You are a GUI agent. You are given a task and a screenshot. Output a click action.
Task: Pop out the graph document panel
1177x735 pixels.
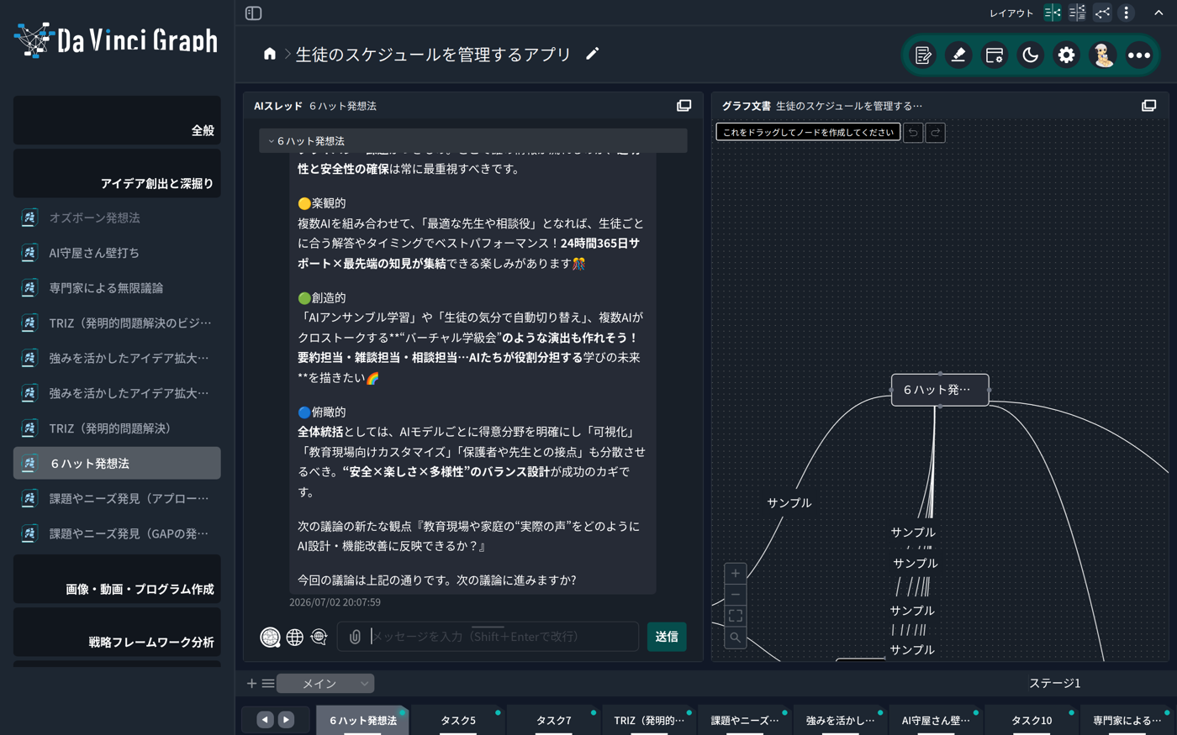click(1149, 106)
